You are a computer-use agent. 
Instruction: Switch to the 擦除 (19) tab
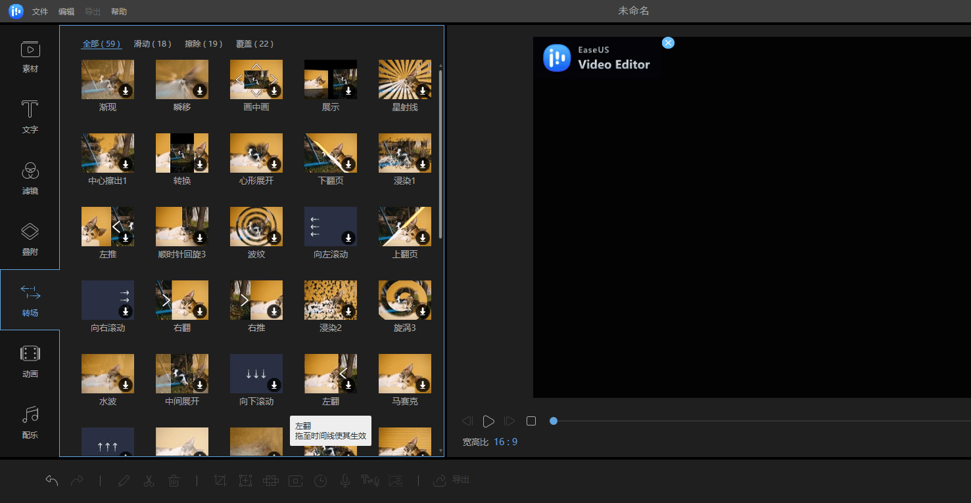point(204,44)
